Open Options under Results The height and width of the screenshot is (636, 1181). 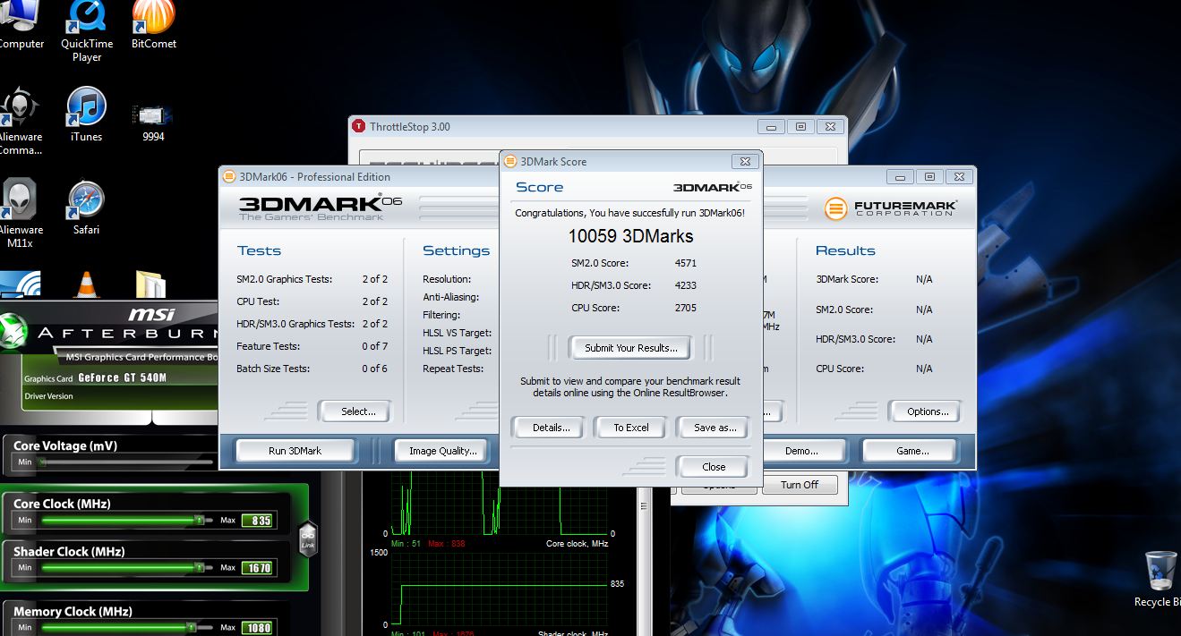click(928, 411)
